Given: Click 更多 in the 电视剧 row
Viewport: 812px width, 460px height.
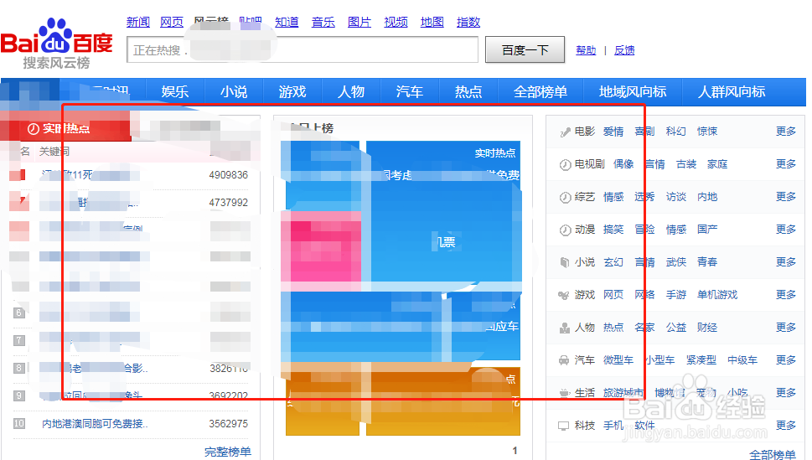Looking at the screenshot, I should tap(785, 164).
